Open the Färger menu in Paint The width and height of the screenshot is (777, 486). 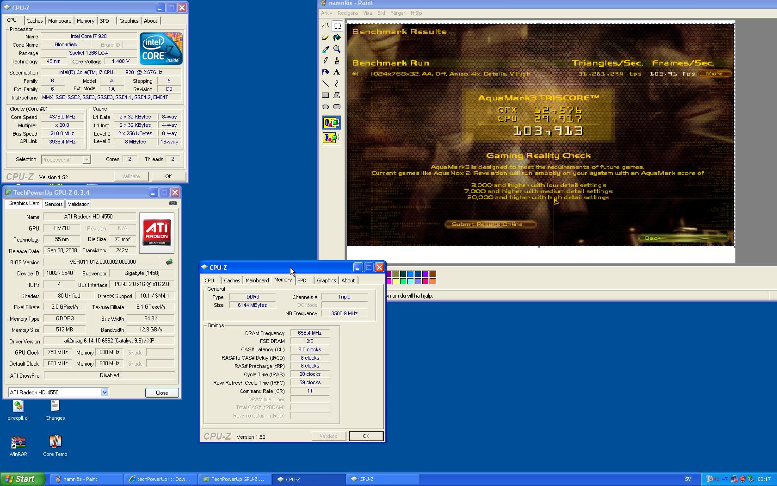click(398, 13)
